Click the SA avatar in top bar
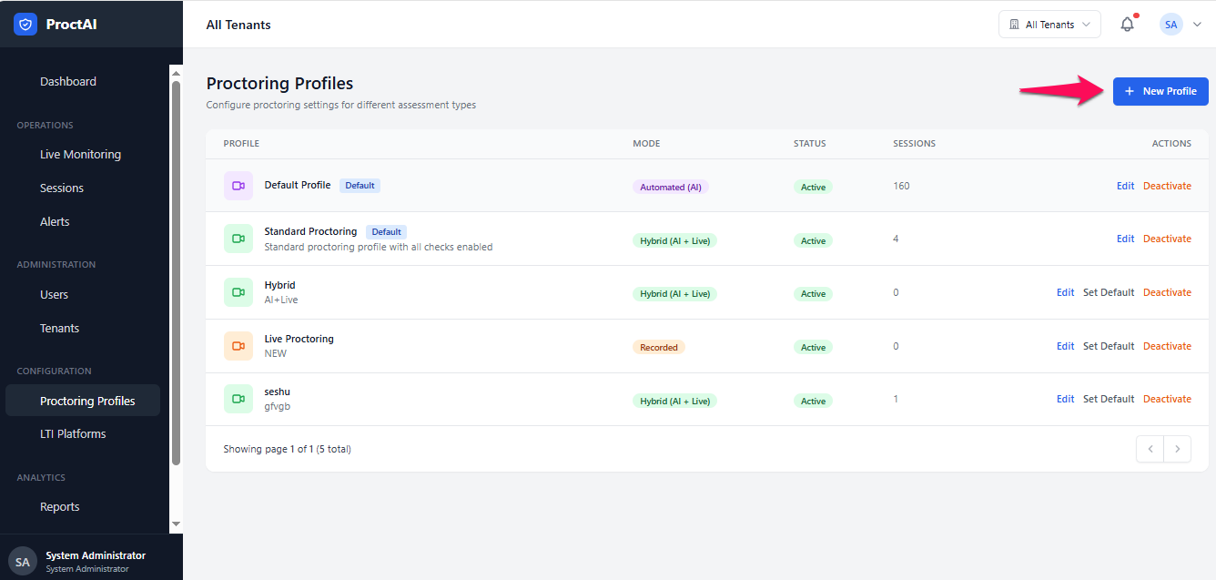Viewport: 1216px width, 580px height. 1170,25
